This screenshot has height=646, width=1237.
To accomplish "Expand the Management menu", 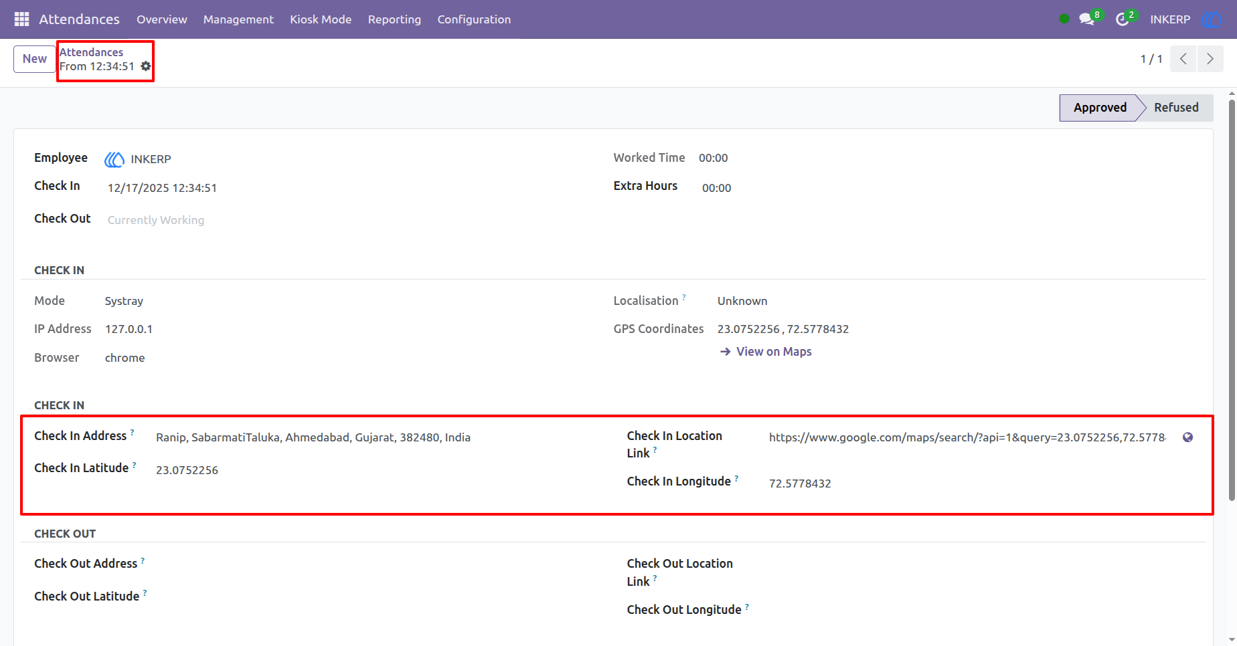I will [238, 19].
